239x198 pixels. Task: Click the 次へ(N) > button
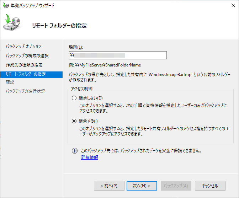(x=142, y=186)
